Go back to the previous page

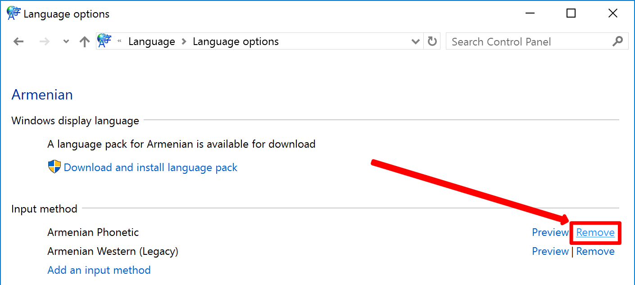pyautogui.click(x=18, y=42)
